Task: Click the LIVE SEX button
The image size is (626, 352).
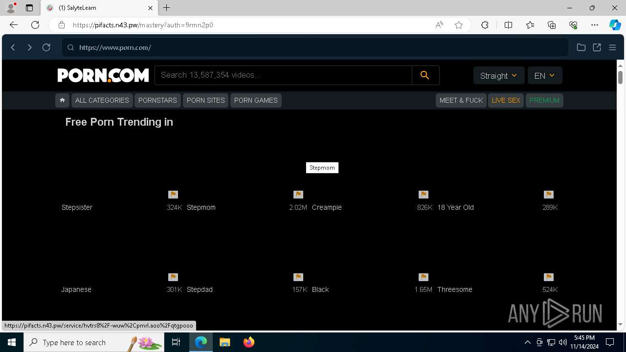Action: tap(506, 100)
